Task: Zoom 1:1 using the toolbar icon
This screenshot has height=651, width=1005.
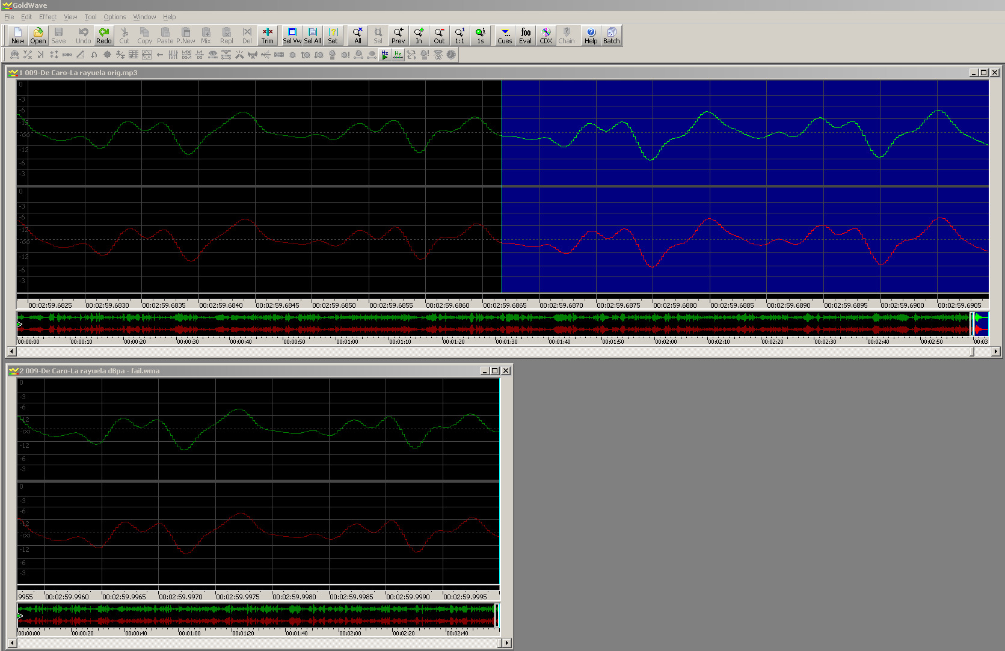Action: [459, 35]
